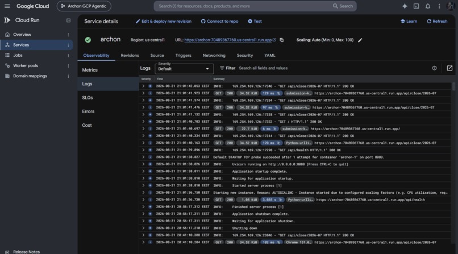Image resolution: width=458 pixels, height=254 pixels.
Task: Activate Cloud Shell terminal icon
Action: tap(416, 6)
